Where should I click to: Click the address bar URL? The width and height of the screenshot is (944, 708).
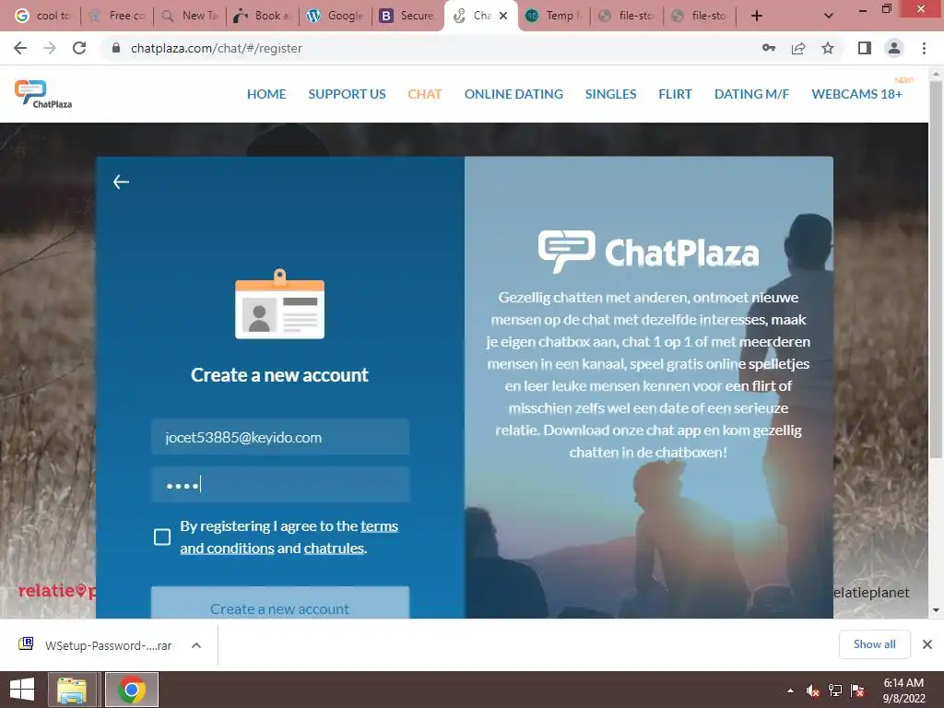217,48
